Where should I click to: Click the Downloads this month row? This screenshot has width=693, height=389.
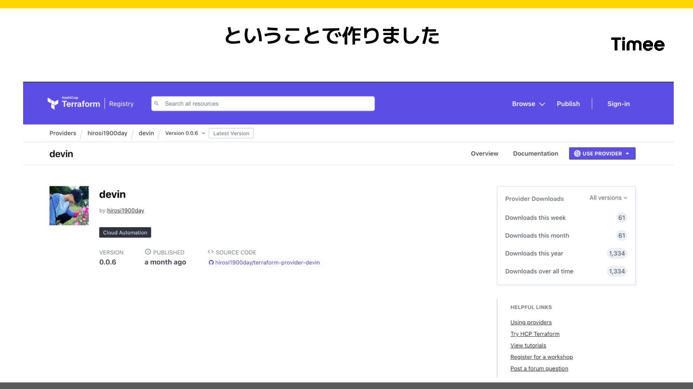(x=566, y=236)
